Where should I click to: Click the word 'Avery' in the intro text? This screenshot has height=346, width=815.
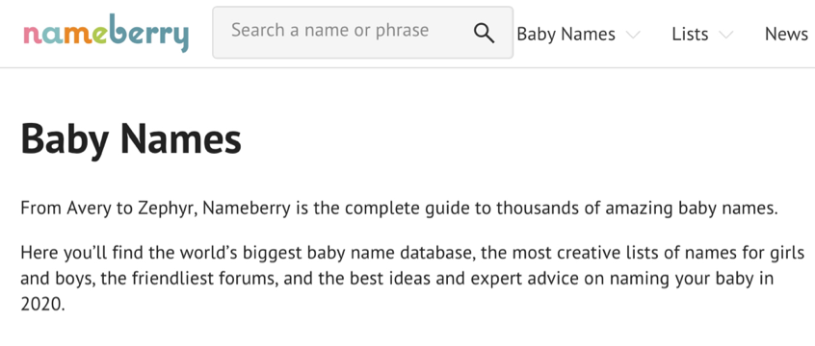(90, 209)
